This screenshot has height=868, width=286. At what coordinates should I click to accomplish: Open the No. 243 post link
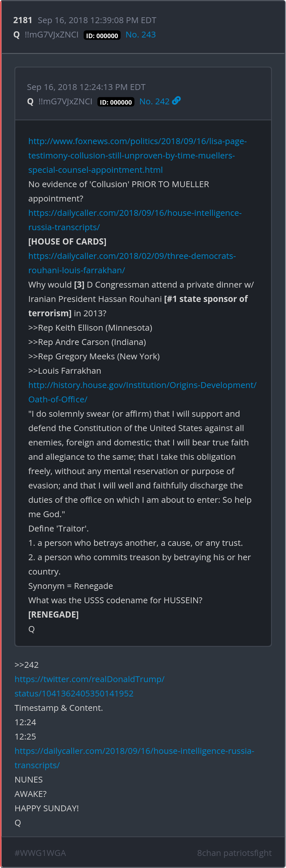141,35
